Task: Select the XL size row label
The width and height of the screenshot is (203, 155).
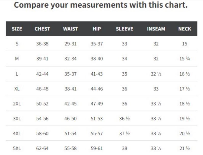Action: (x=17, y=89)
